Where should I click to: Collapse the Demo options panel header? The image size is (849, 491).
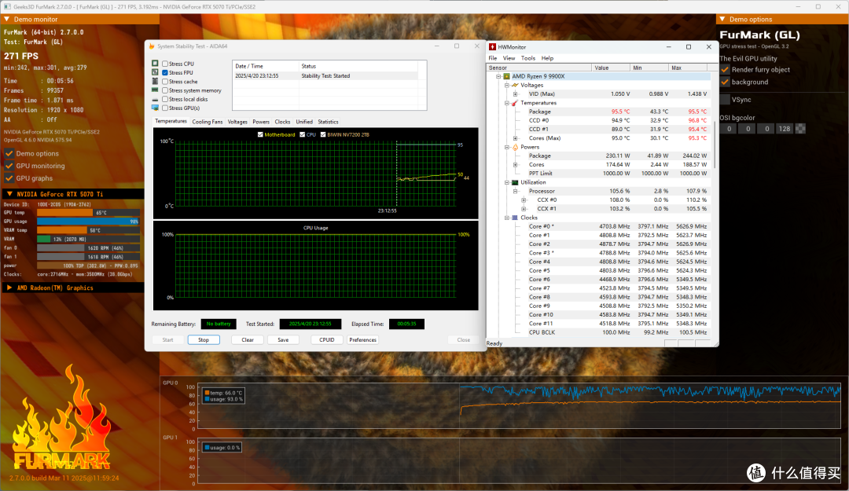[722, 19]
